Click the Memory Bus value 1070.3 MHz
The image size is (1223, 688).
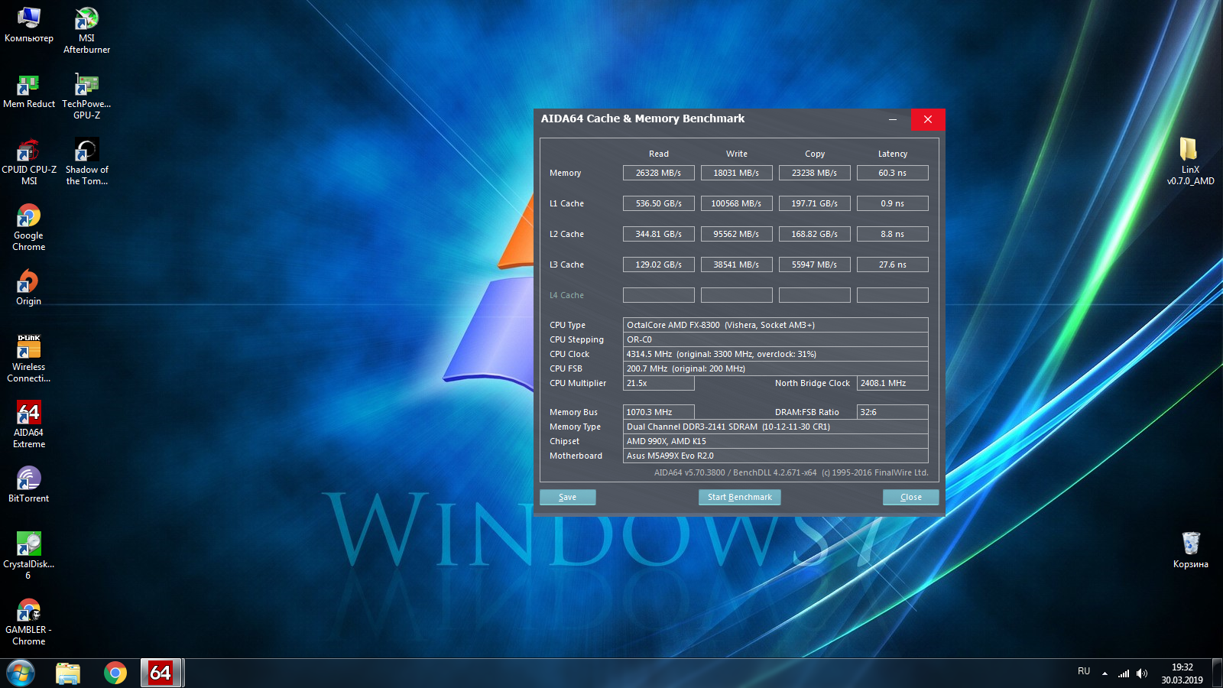(x=659, y=412)
